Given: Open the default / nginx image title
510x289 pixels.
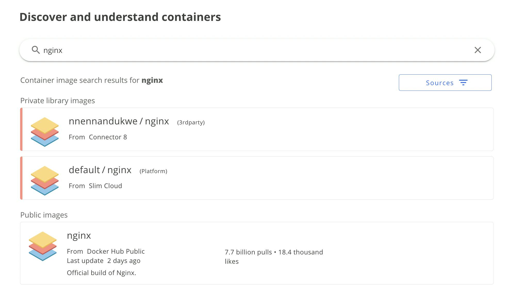Looking at the screenshot, I should 100,170.
